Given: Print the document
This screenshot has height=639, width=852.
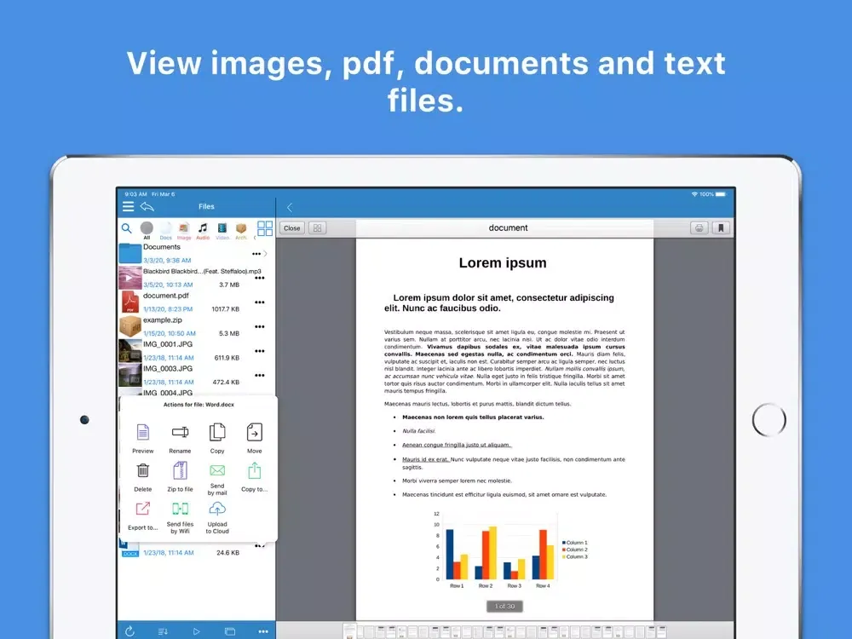Looking at the screenshot, I should pyautogui.click(x=699, y=228).
